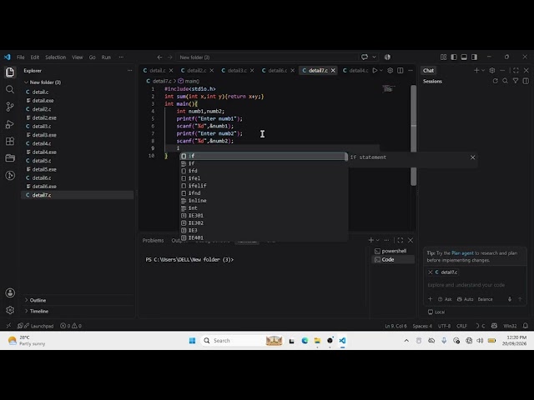Open editor settings gear icon
The height and width of the screenshot is (400, 534).
tap(390, 70)
